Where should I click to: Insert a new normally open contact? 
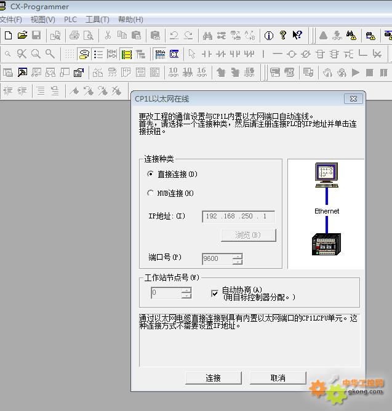[207, 54]
